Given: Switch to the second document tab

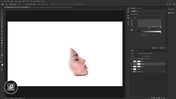Looking at the screenshot, I should click(52, 7).
